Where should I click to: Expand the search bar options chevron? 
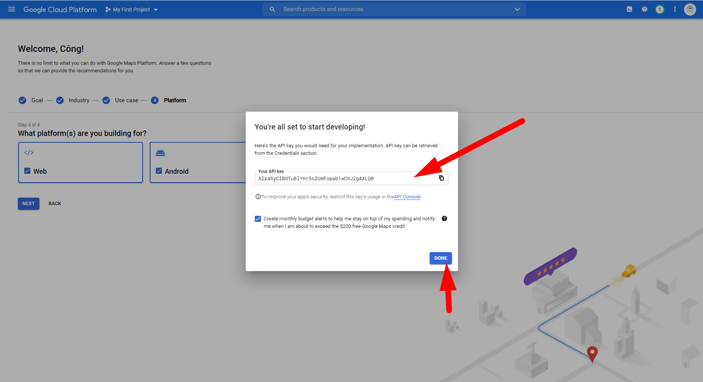(517, 9)
